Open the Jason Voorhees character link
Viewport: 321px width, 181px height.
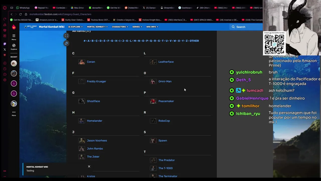tap(97, 141)
